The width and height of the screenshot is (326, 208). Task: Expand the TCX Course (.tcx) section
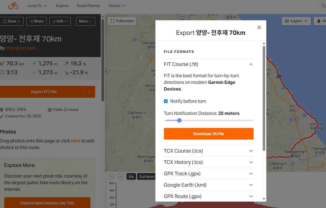click(208, 151)
